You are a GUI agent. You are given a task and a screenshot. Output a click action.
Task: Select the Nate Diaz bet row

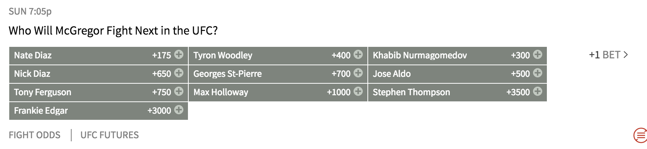coord(99,56)
